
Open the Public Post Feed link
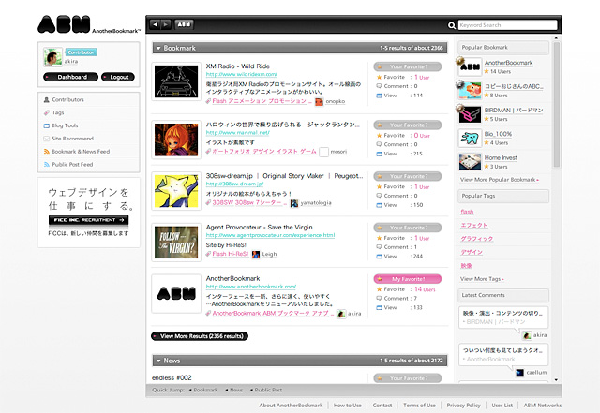(72, 164)
